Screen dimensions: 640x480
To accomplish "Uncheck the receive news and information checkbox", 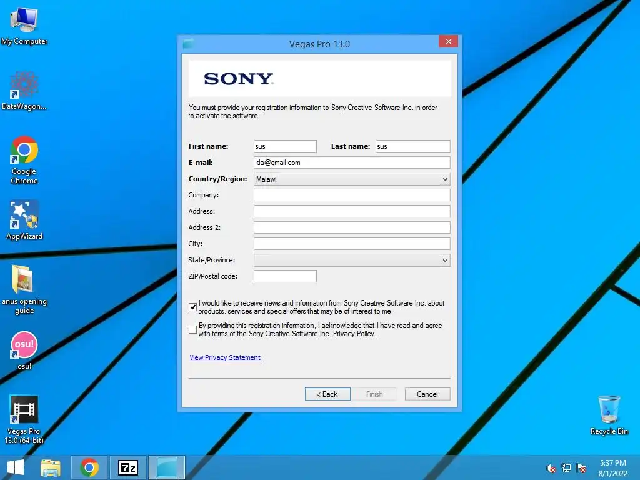I will pos(192,307).
